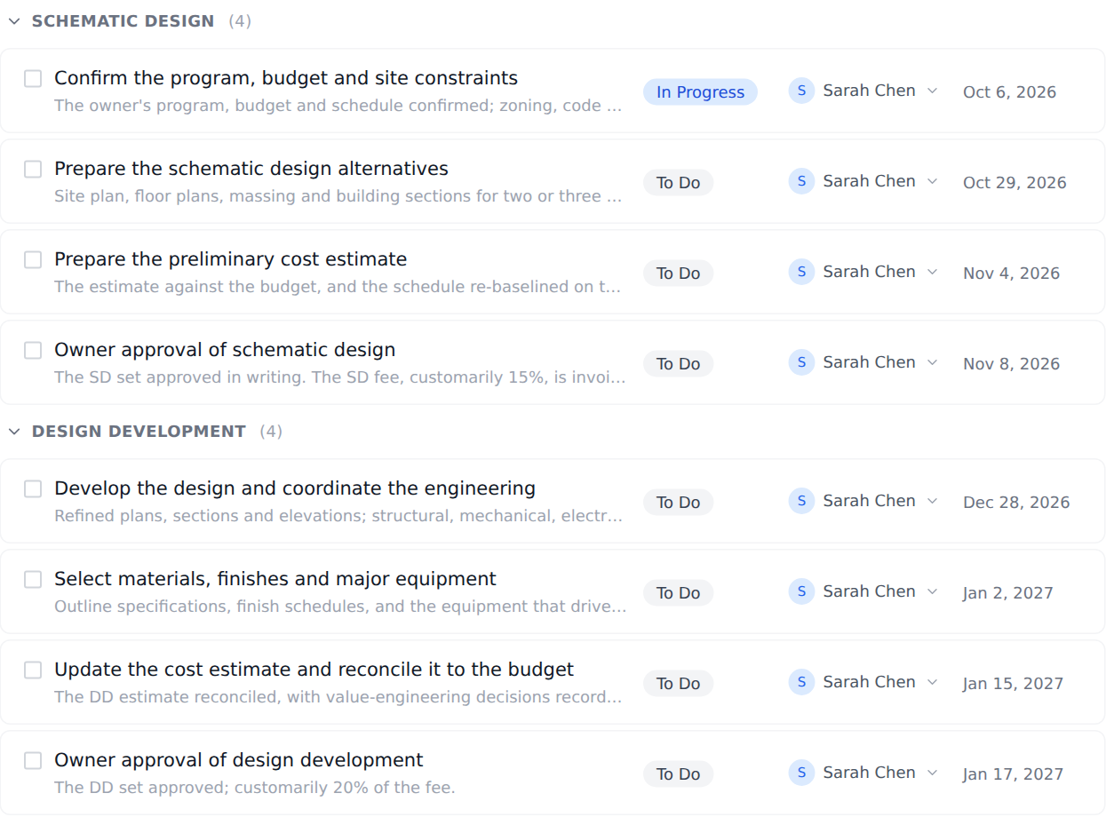Collapse the Design Development section

14,432
